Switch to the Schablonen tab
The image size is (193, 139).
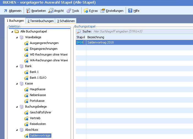pos(66,21)
